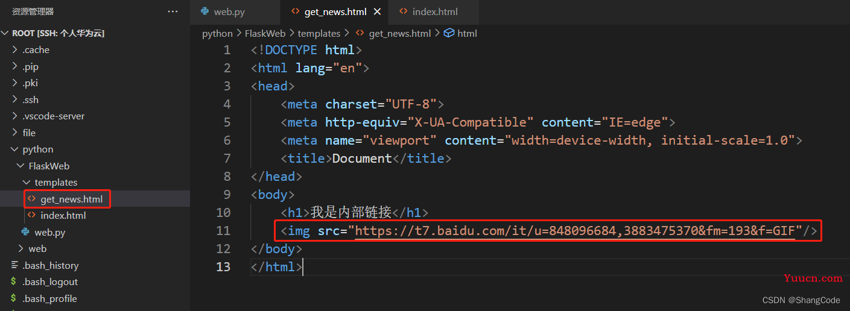
Task: Click the 资源管理器 panel title
Action: [33, 11]
